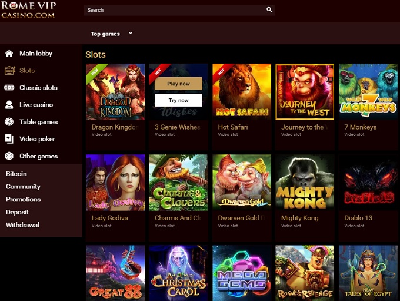
Task: Open the A Christmas Carol thumbnail
Action: click(178, 273)
